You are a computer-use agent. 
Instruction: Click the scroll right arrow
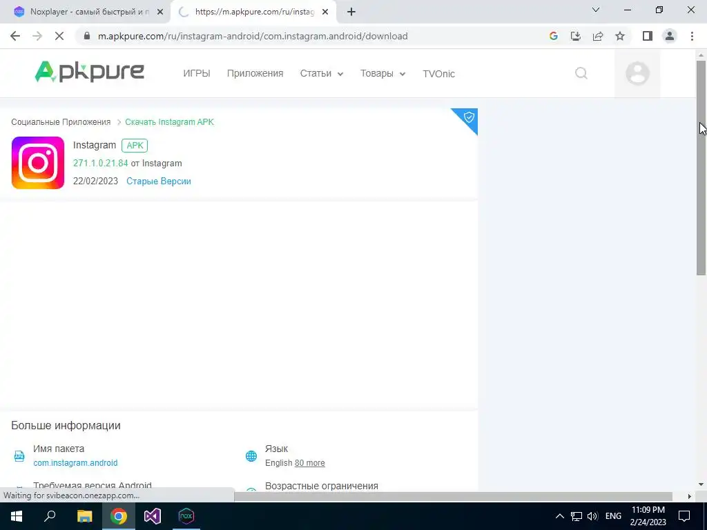690,496
